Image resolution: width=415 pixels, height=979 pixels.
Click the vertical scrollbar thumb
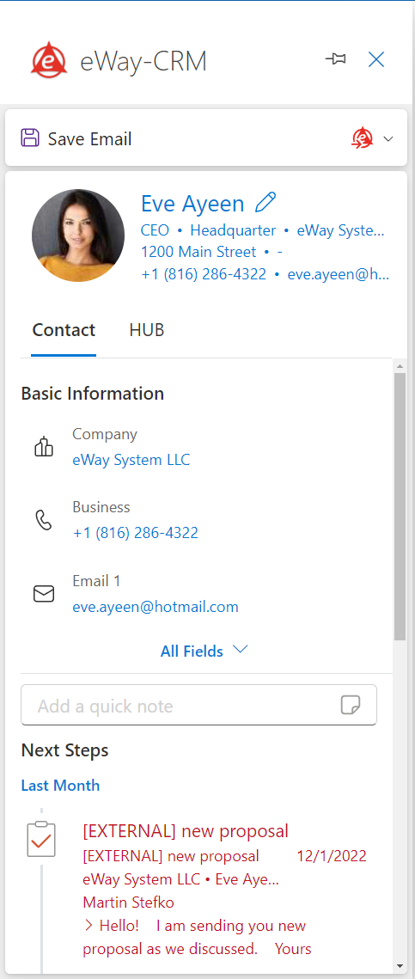(x=400, y=506)
